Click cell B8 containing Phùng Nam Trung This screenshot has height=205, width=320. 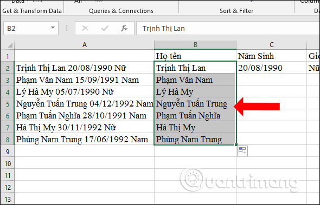pyautogui.click(x=195, y=140)
